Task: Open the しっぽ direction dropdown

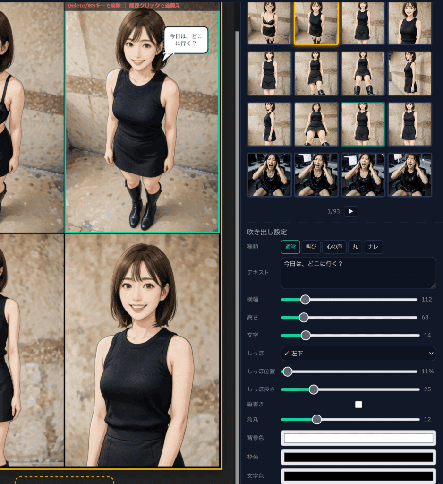Action: (x=358, y=354)
